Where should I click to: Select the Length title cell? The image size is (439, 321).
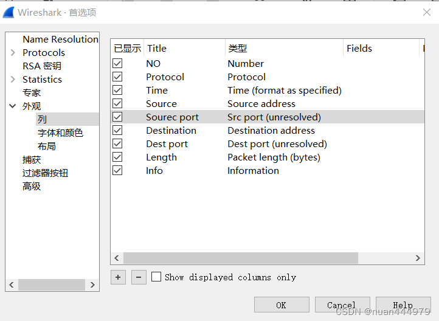point(162,157)
